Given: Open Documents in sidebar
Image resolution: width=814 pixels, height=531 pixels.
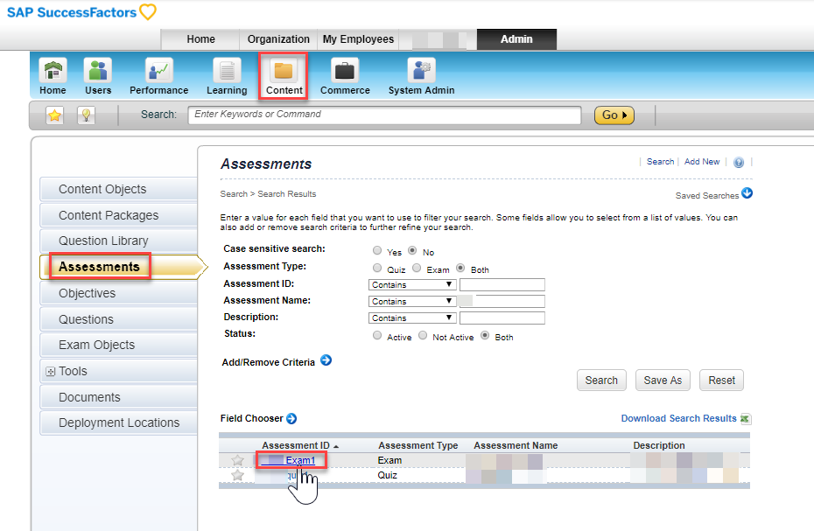Looking at the screenshot, I should pyautogui.click(x=119, y=397).
